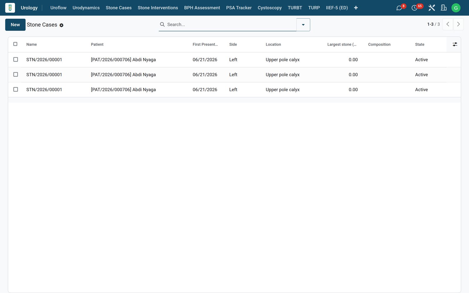
Task: Open the Urology app home icon
Action: (10, 8)
